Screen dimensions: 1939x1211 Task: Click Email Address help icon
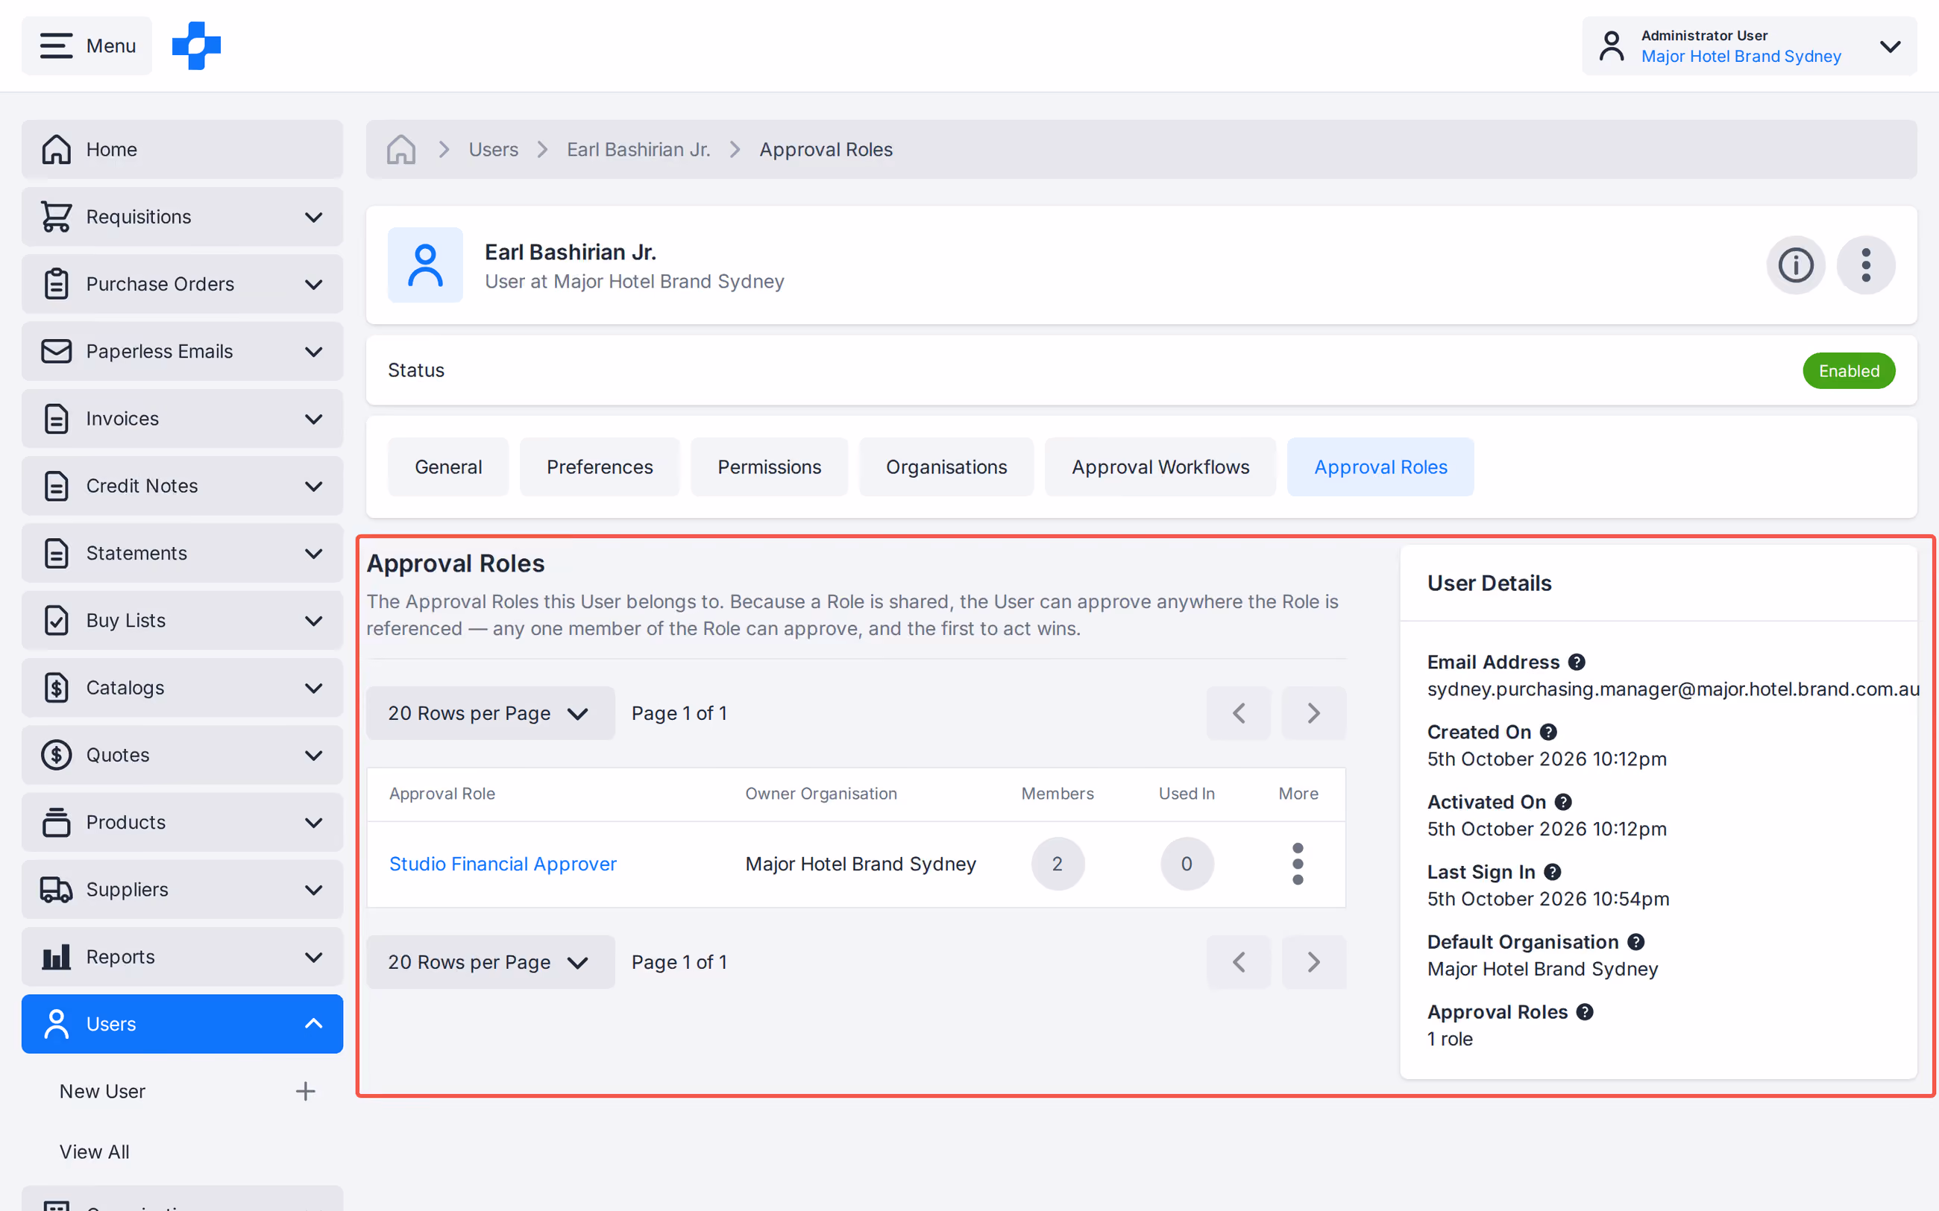(1577, 663)
